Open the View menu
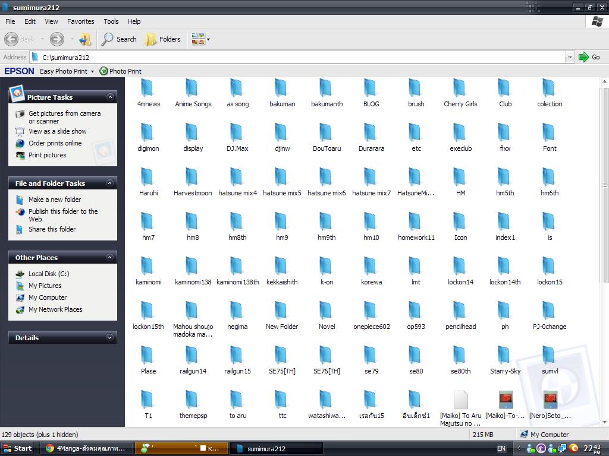This screenshot has width=609, height=456. tap(51, 21)
